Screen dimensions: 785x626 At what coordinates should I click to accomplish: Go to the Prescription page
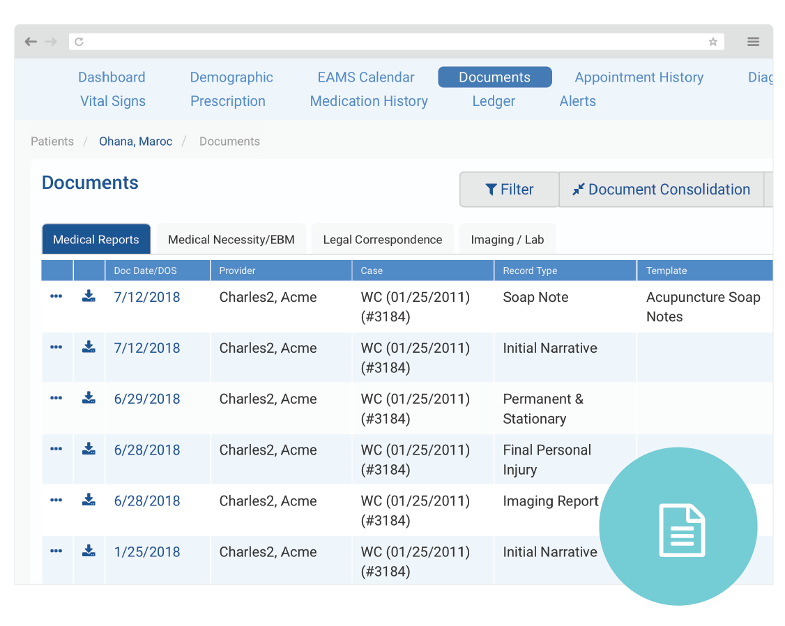click(x=228, y=101)
